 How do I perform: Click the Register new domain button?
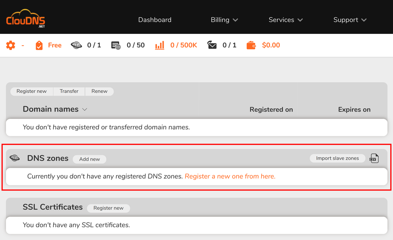point(31,91)
